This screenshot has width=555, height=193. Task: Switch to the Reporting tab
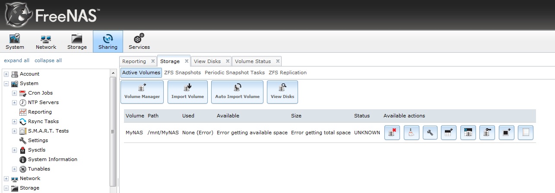(x=134, y=61)
